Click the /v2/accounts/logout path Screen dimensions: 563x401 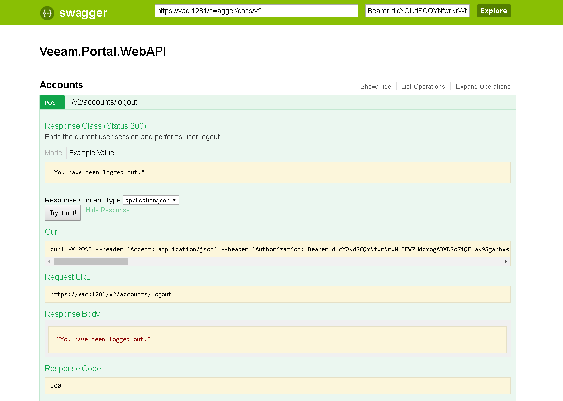click(x=104, y=102)
